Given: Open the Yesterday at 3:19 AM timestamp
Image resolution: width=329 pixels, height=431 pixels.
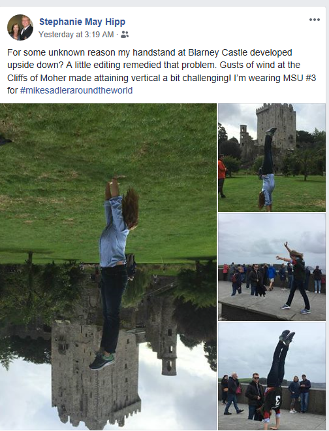Looking at the screenshot, I should click(x=76, y=35).
